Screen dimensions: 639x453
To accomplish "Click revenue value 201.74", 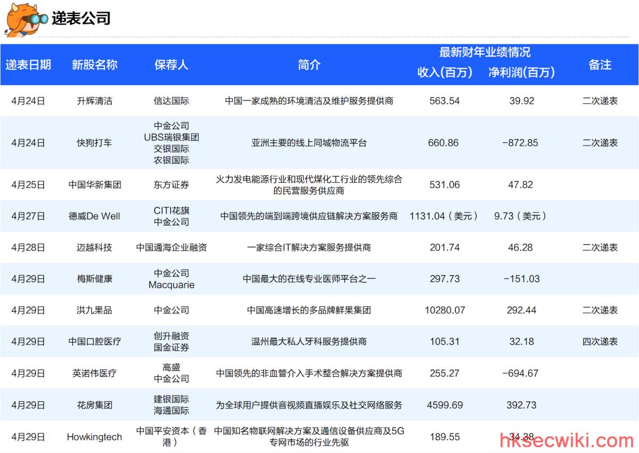I will [x=445, y=247].
